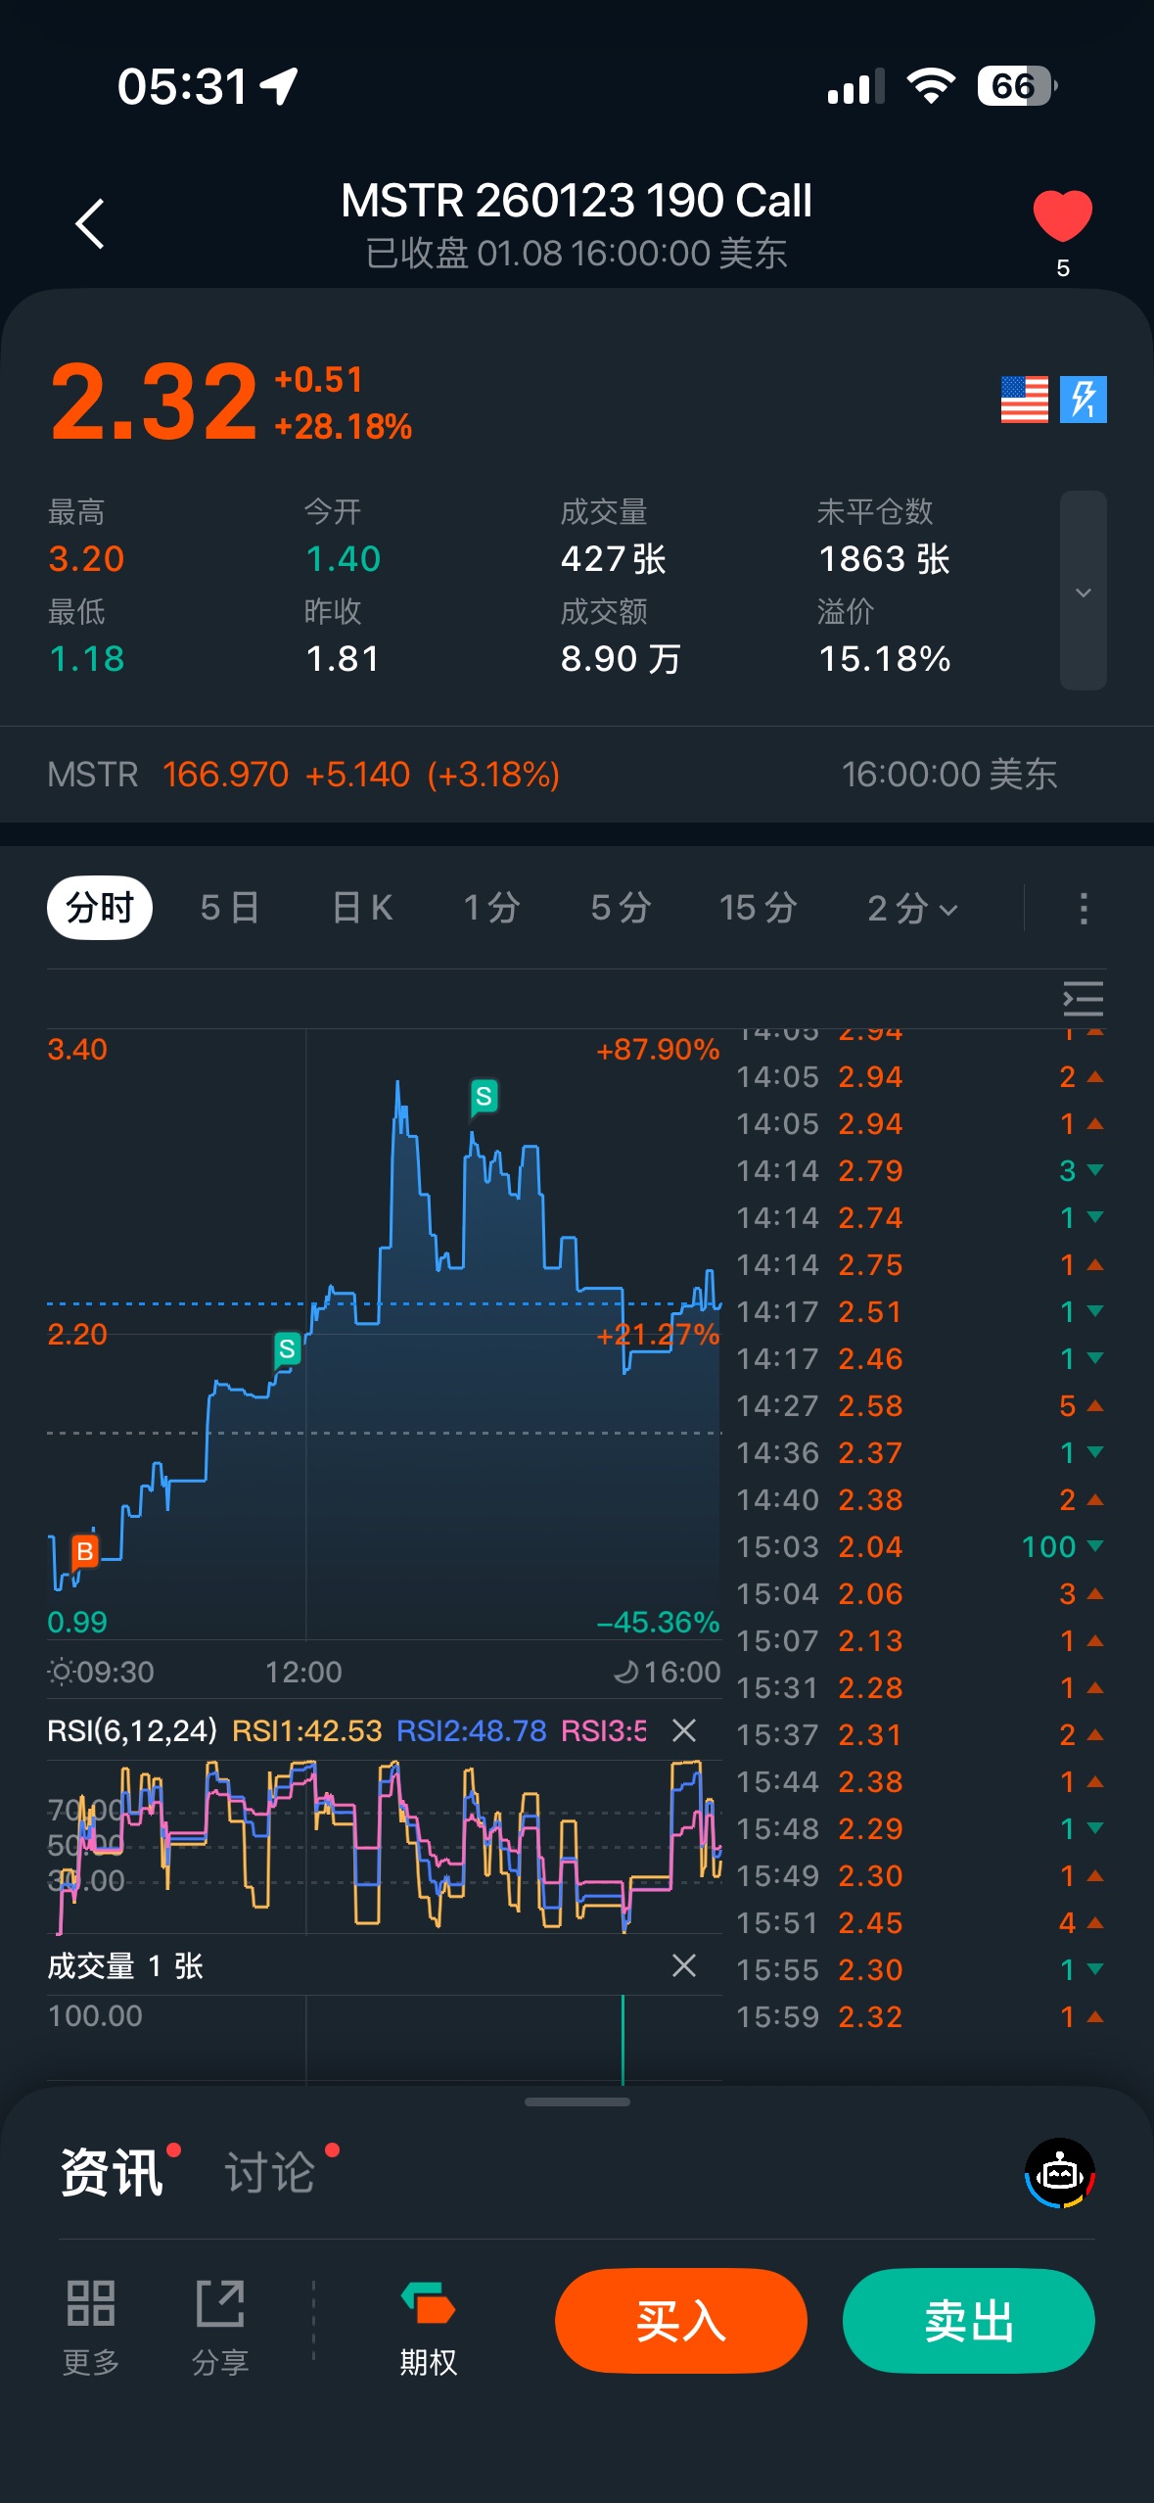
Task: Close the 成交量 volume indicator panel
Action: point(684,1965)
